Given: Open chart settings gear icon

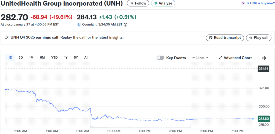Looking at the screenshot, I should click(x=264, y=58).
